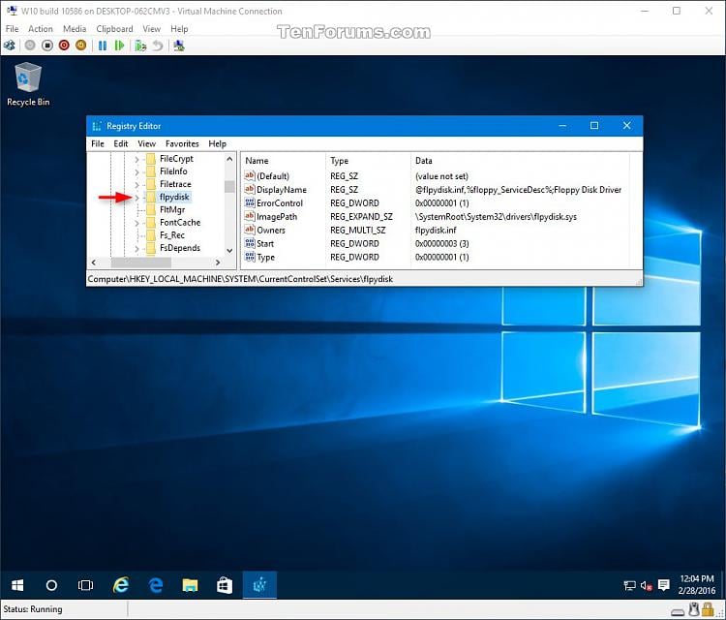The image size is (726, 620).
Task: Turn off the VM with the black square icon
Action: click(47, 46)
